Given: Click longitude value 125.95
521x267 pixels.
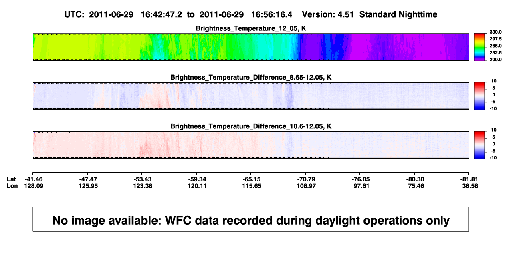Looking at the screenshot, I should click(88, 186).
